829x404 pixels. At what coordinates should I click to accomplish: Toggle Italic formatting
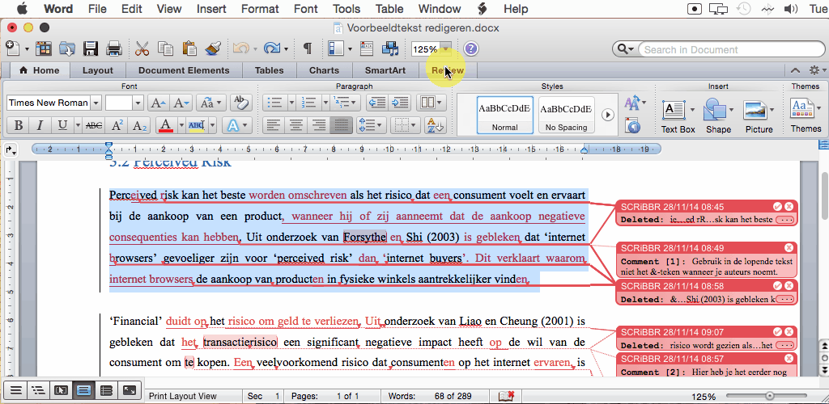pyautogui.click(x=40, y=125)
